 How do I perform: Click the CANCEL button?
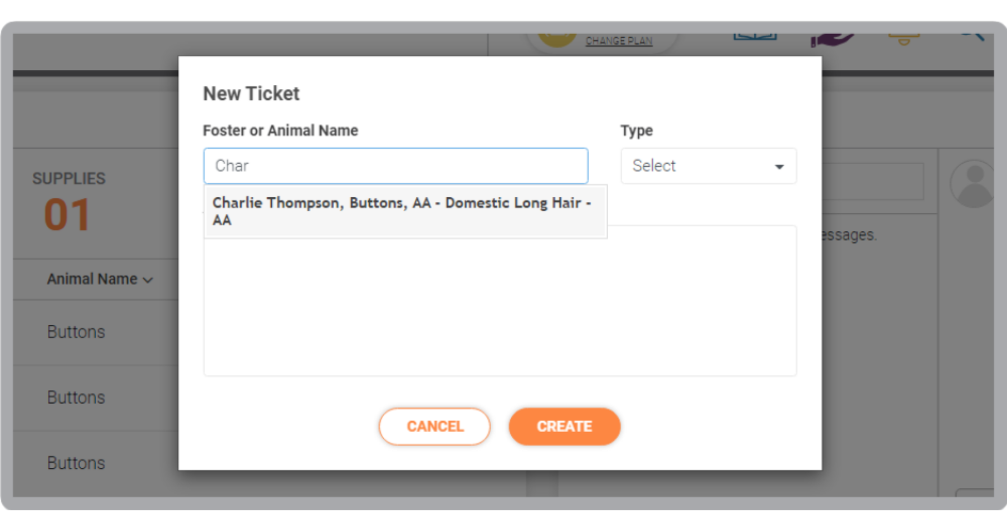pos(435,426)
